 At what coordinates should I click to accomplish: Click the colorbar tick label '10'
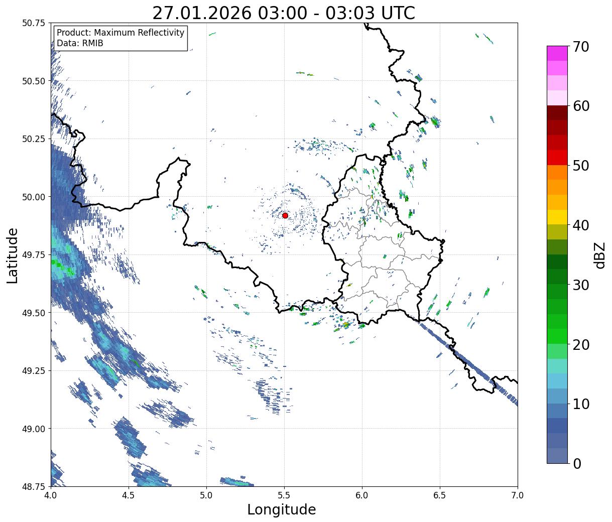tap(580, 404)
